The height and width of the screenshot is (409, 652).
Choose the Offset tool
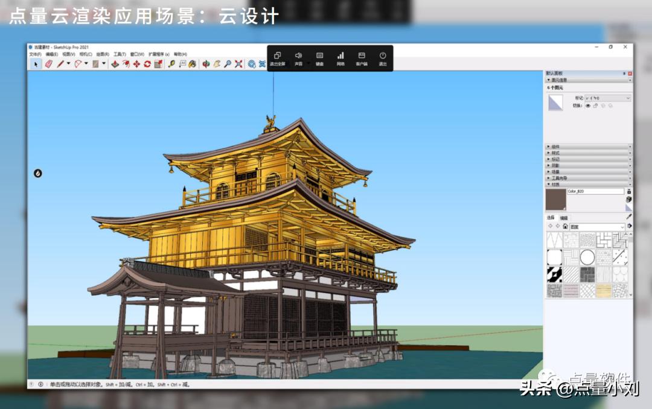coord(126,64)
